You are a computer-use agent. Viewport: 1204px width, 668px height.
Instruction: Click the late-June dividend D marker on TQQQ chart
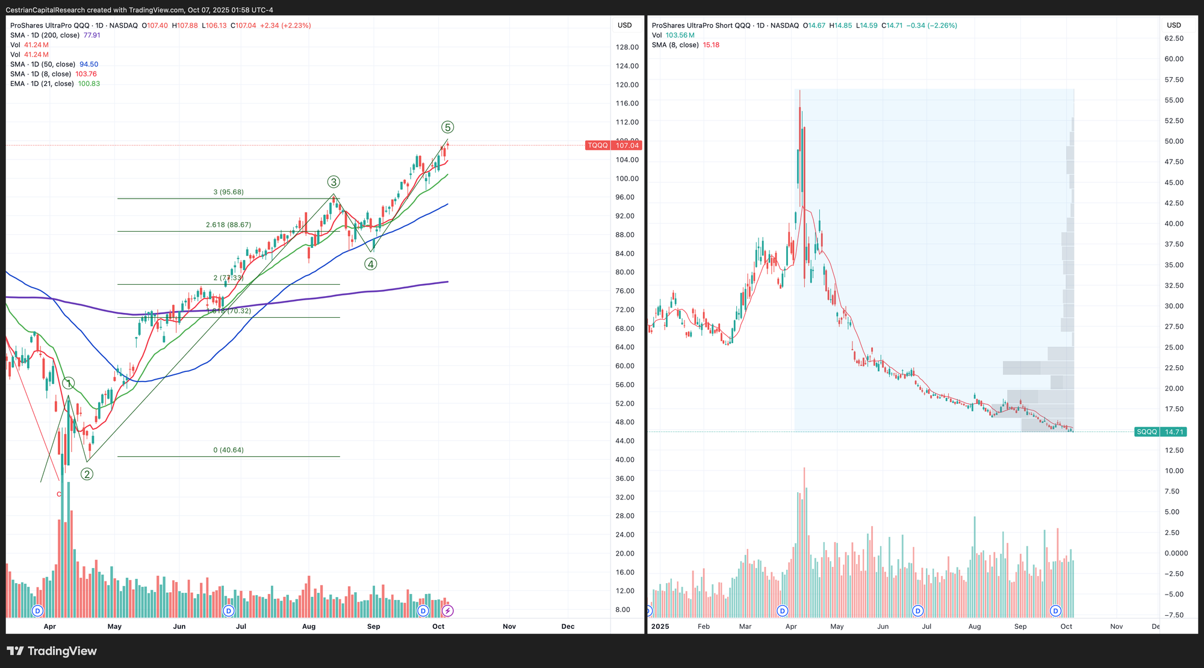228,611
